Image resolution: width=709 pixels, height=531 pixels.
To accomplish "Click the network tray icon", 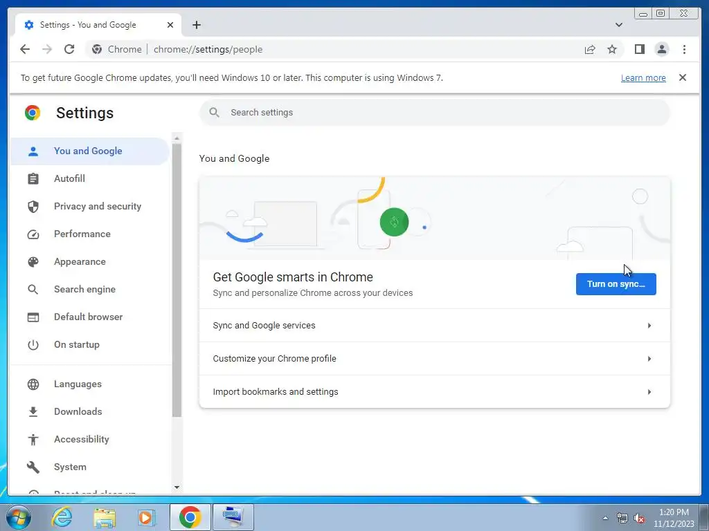I will [622, 518].
